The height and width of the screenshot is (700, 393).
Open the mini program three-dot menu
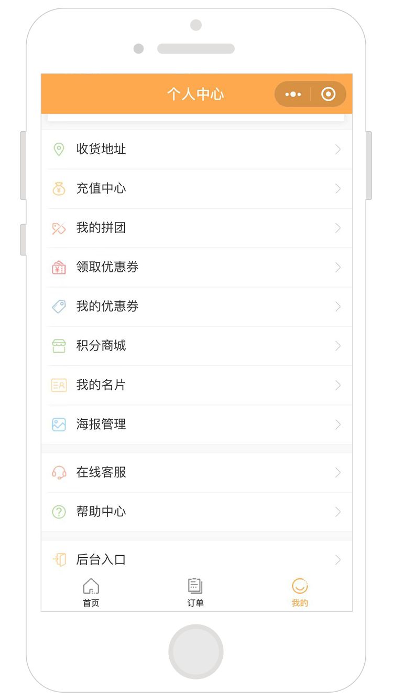tap(293, 94)
